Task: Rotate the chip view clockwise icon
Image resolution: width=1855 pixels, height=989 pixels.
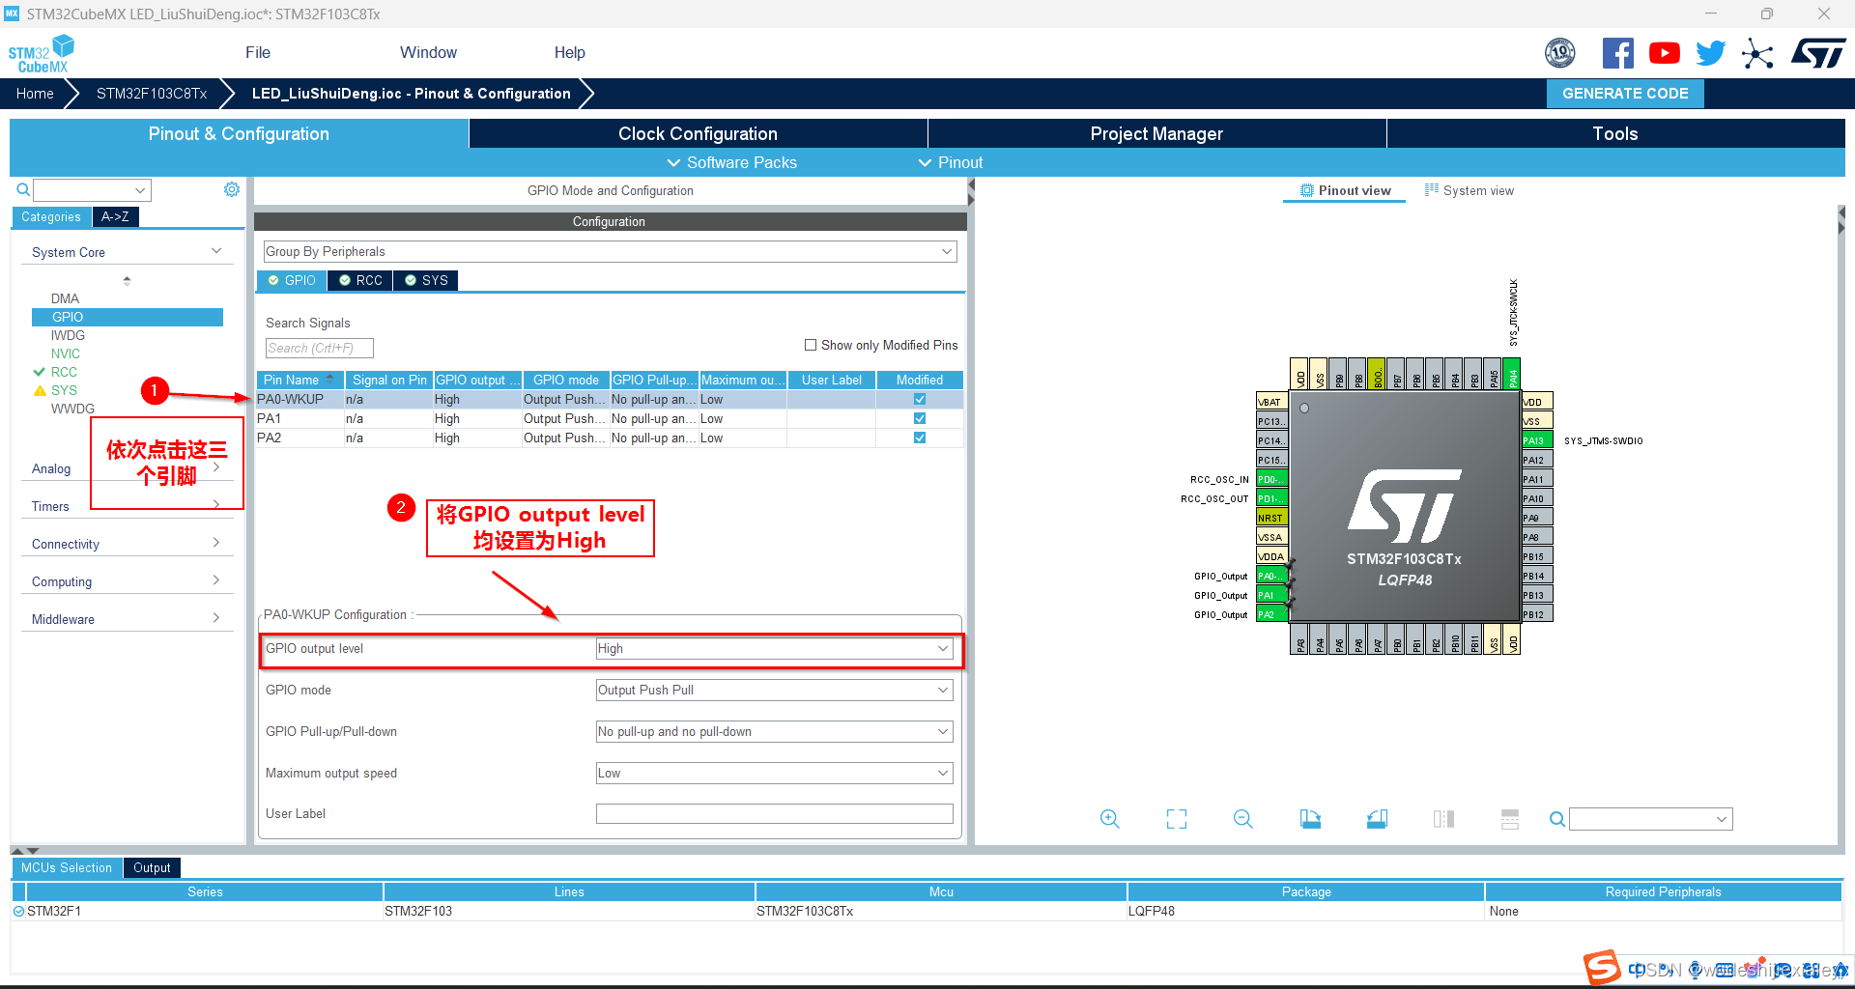Action: 1310,819
